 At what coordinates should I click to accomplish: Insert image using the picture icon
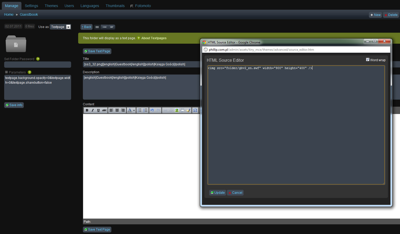pyautogui.click(x=177, y=110)
